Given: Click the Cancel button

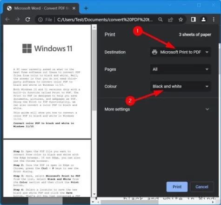Looking at the screenshot, I should 202,187.
